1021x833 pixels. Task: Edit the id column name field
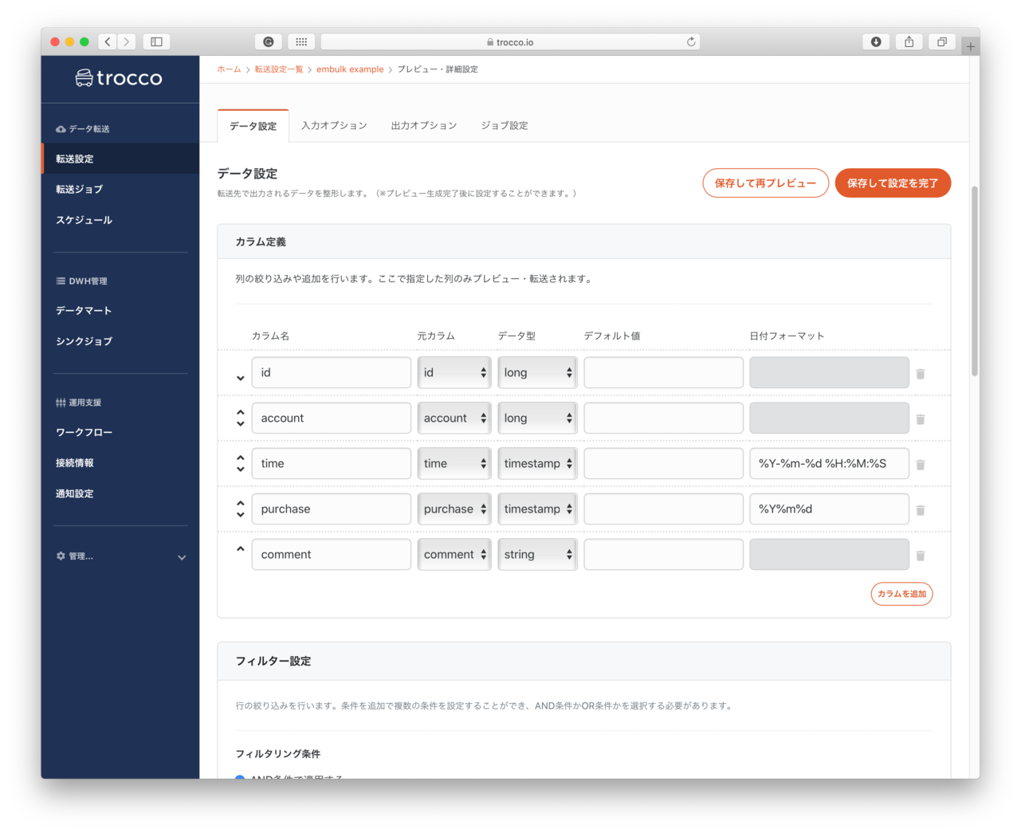(x=332, y=372)
